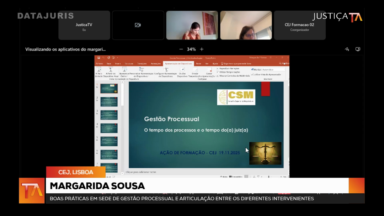
Task: Click the Save icon in quick access toolbar
Action: (99, 58)
